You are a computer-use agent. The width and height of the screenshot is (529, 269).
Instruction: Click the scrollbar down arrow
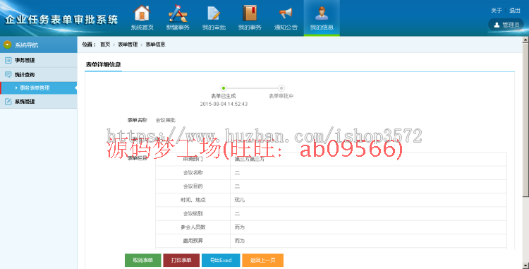pyautogui.click(x=525, y=265)
